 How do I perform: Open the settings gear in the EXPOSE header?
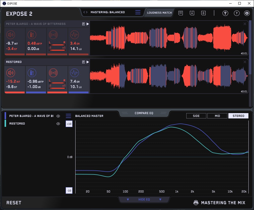point(247,13)
